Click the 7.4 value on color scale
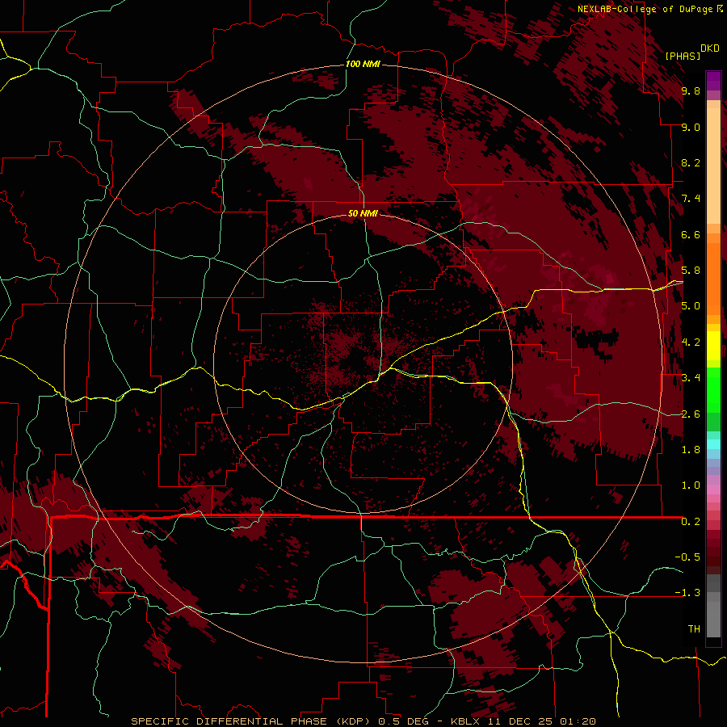The width and height of the screenshot is (727, 727). (691, 199)
